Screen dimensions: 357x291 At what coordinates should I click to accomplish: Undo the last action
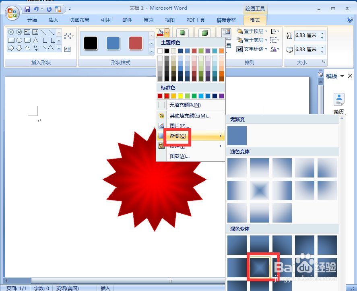tap(36, 9)
